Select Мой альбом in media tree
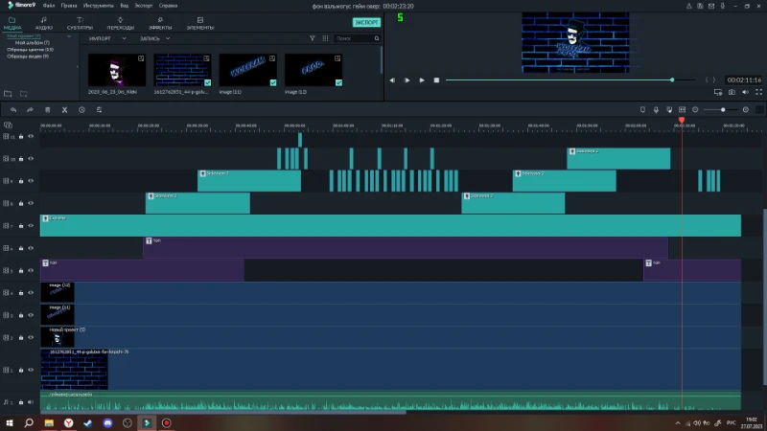This screenshot has height=431, width=767. click(x=33, y=43)
